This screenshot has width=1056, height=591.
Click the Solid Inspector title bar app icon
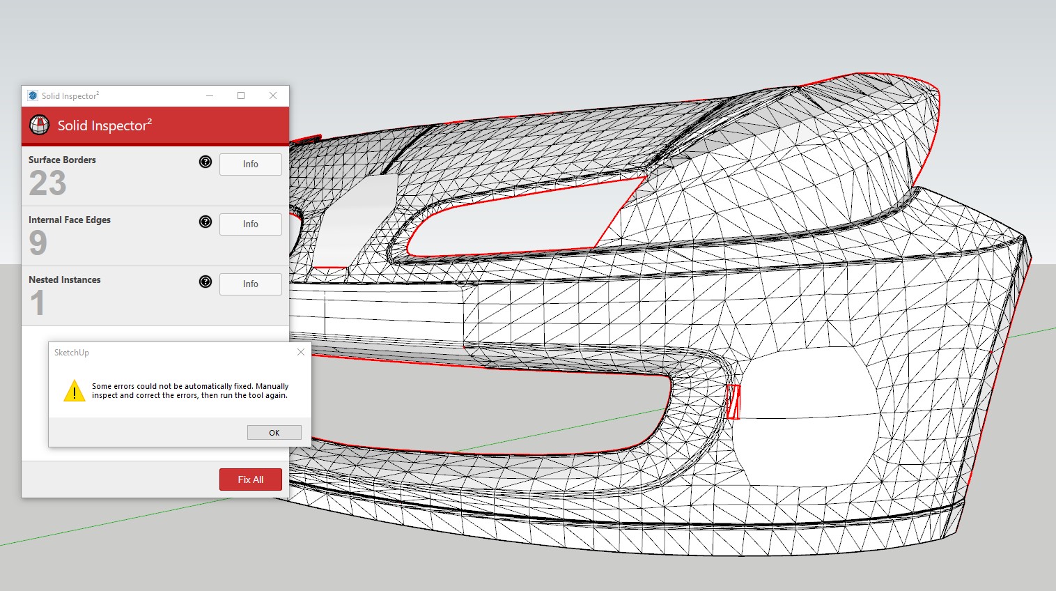coord(33,95)
